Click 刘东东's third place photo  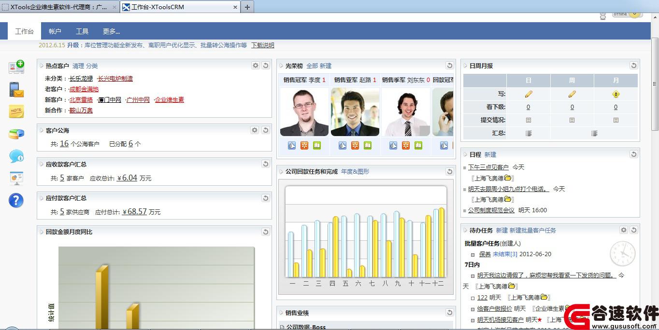[406, 112]
